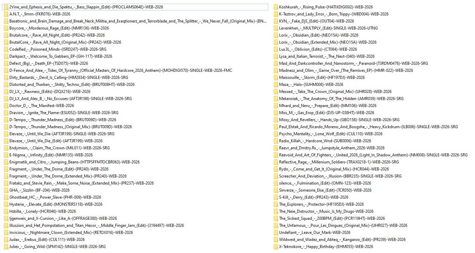Click Lux3L Oblivion folder icon

point(276,49)
